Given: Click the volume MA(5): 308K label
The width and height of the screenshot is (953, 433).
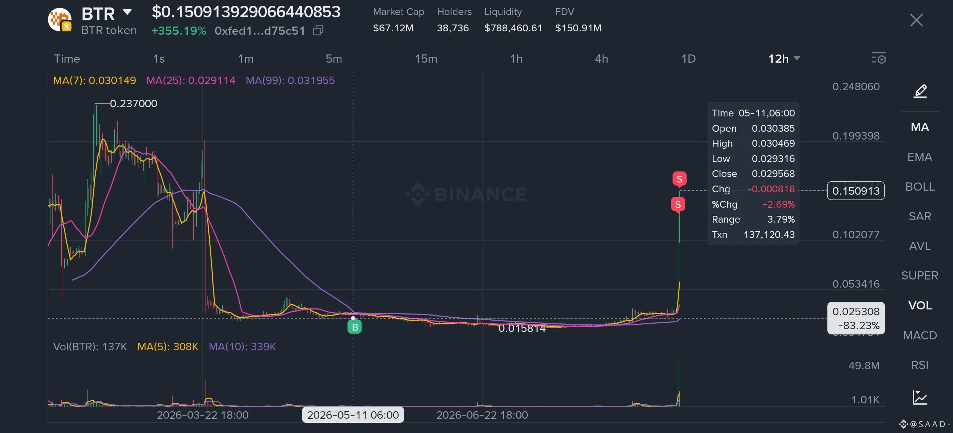Looking at the screenshot, I should point(167,347).
